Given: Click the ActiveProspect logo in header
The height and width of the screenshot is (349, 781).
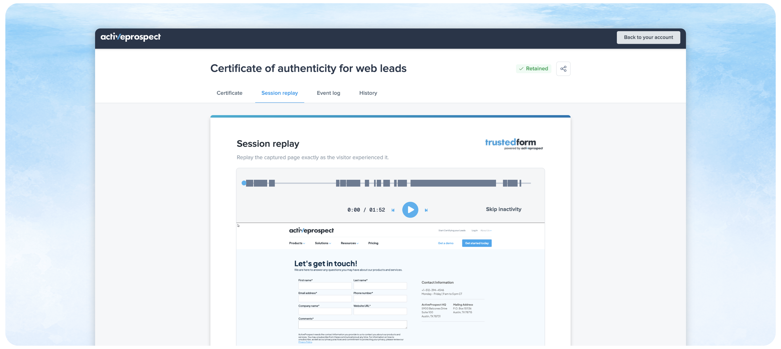Looking at the screenshot, I should point(130,37).
